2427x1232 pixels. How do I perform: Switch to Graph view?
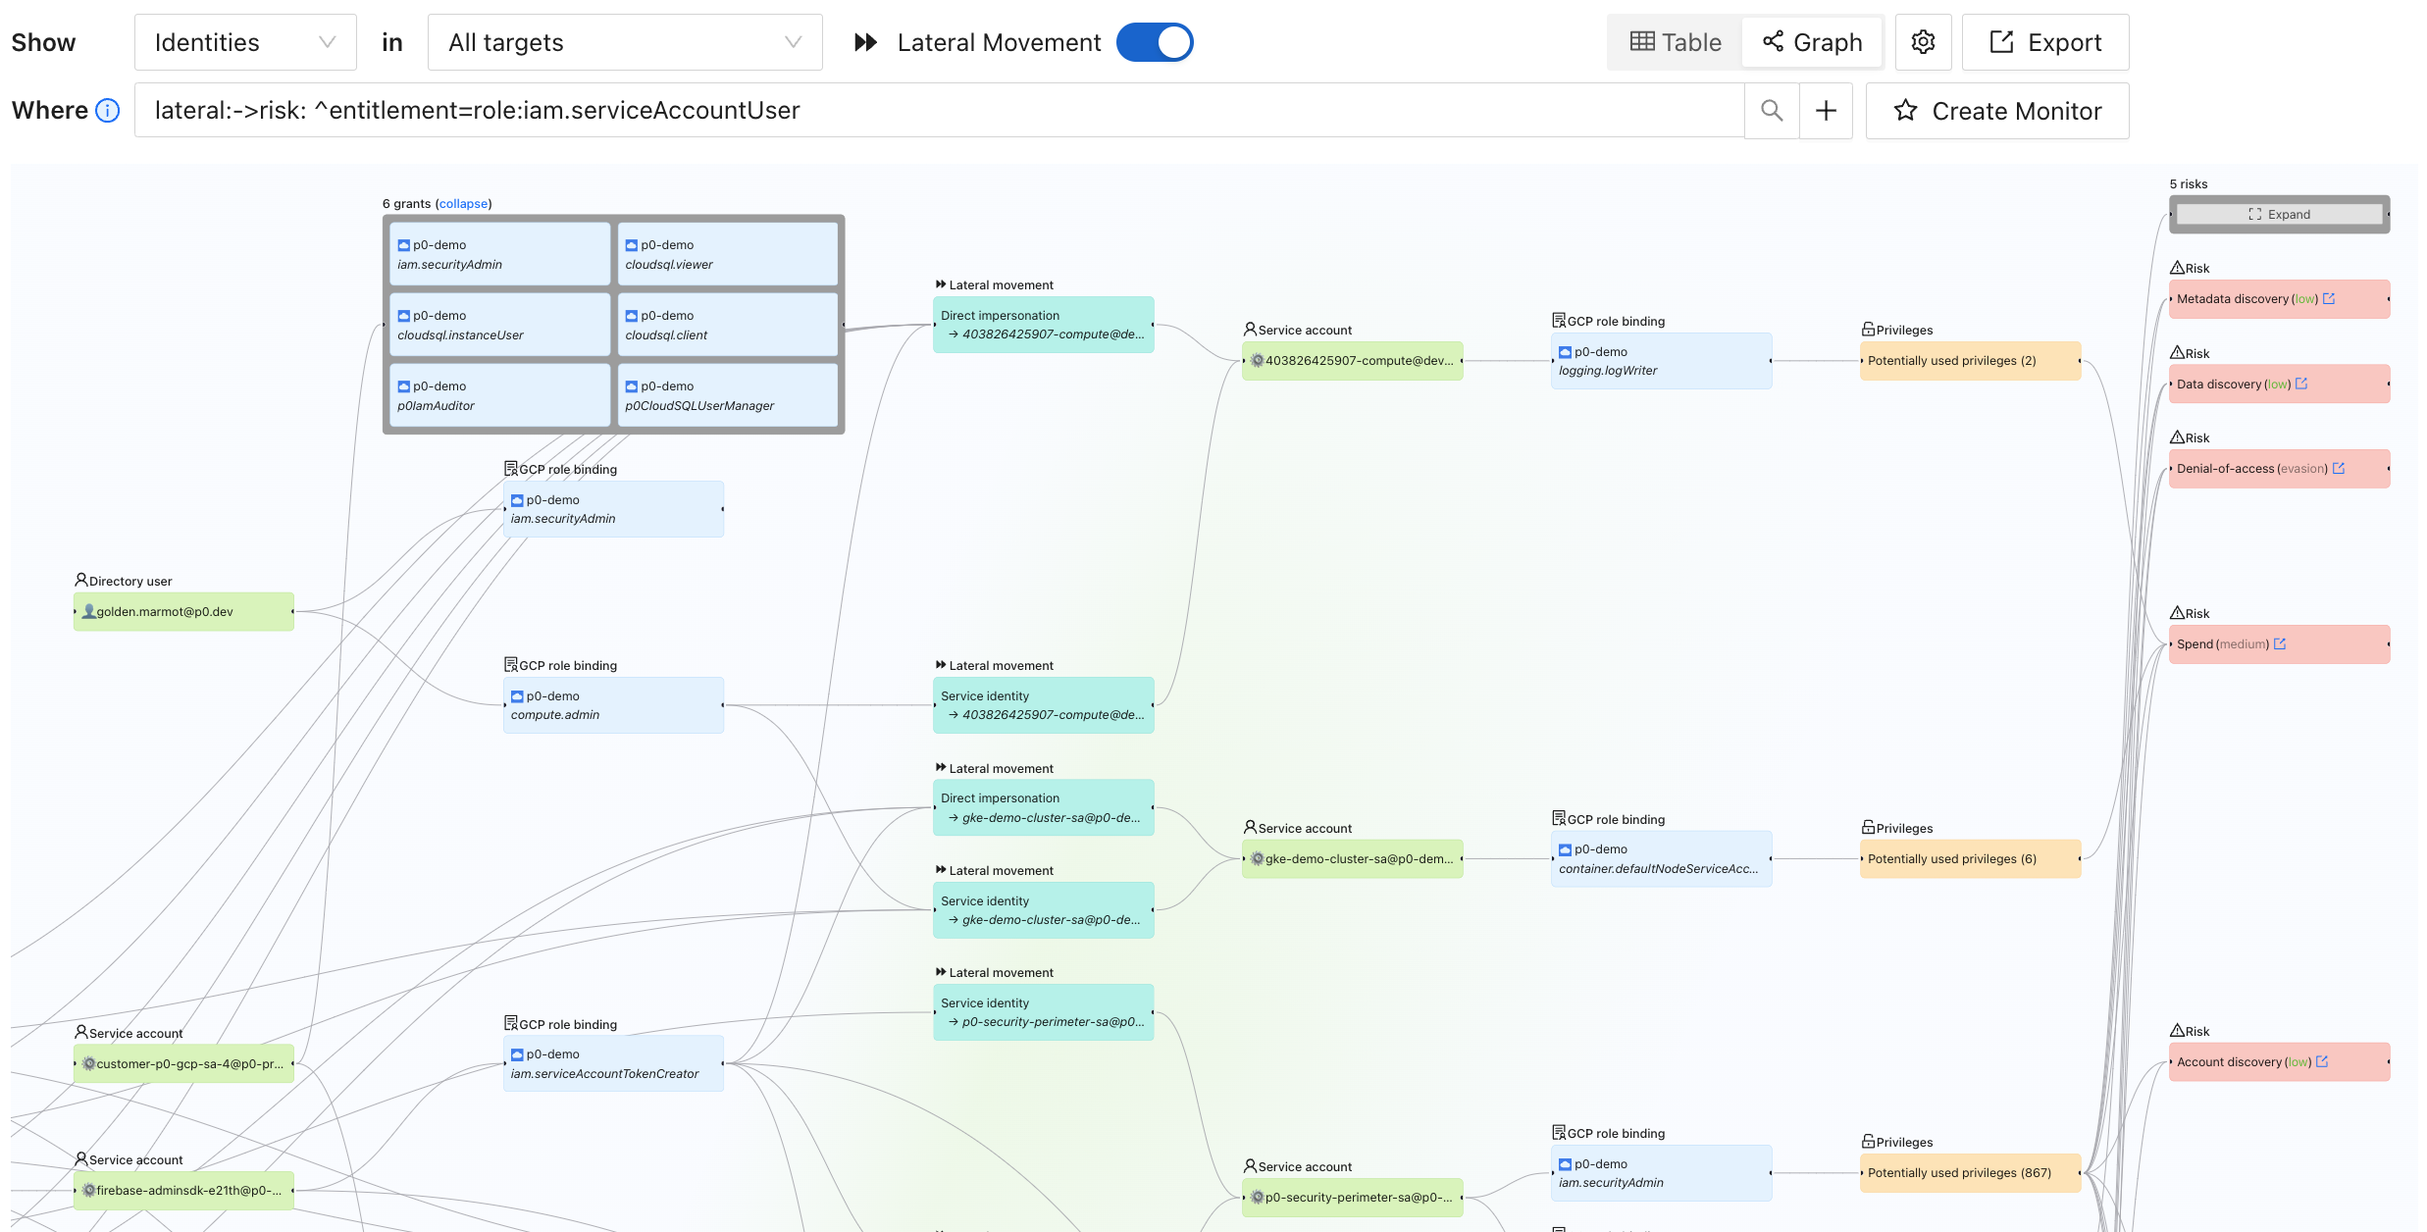[1812, 42]
